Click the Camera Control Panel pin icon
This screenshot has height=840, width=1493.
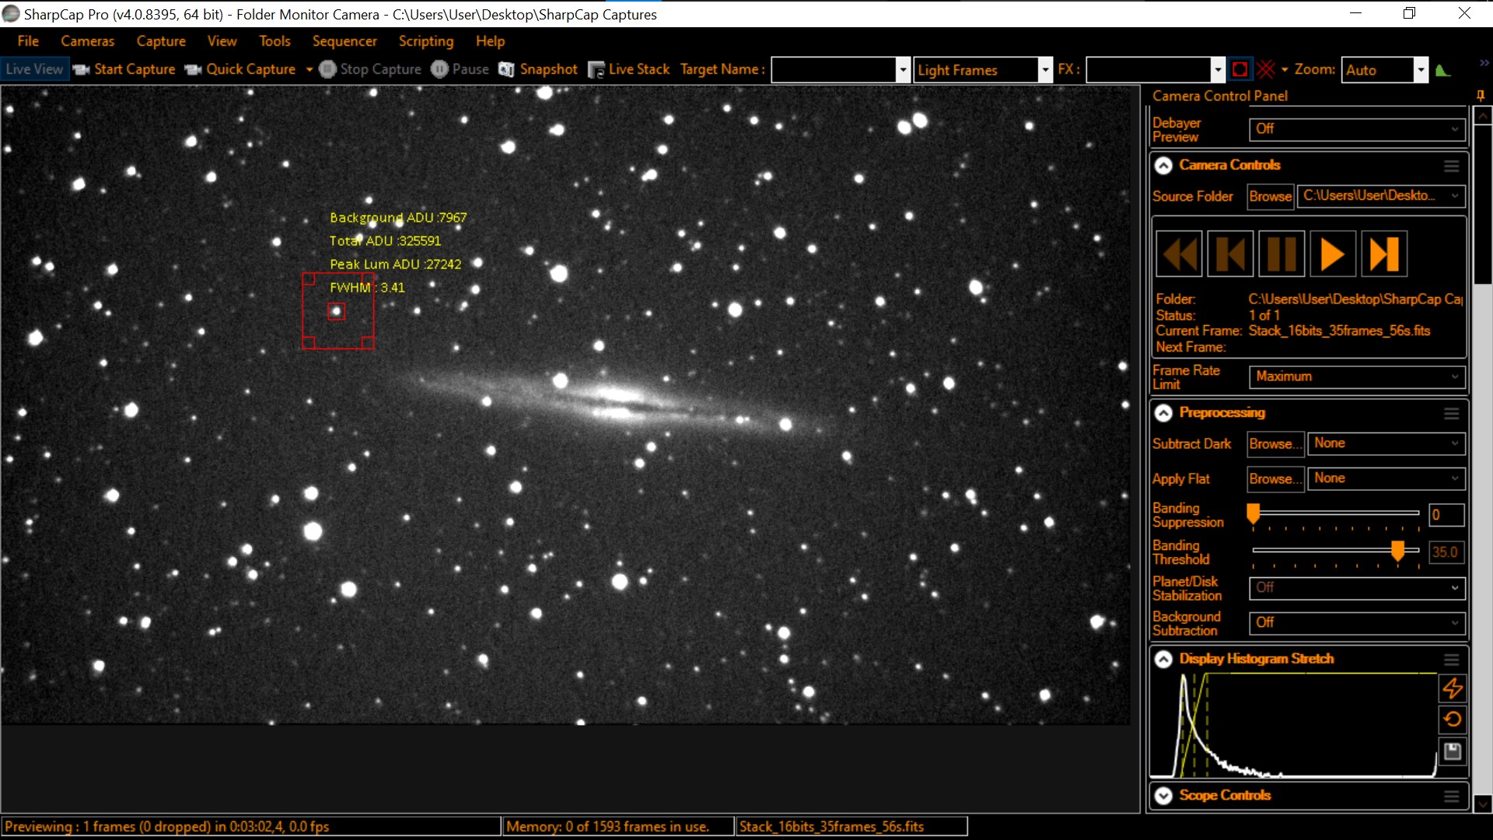[1481, 96]
